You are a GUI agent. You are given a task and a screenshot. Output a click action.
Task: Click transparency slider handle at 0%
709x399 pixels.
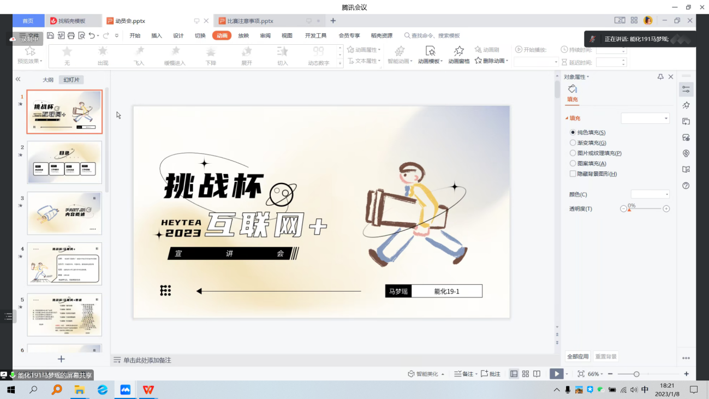[629, 210]
